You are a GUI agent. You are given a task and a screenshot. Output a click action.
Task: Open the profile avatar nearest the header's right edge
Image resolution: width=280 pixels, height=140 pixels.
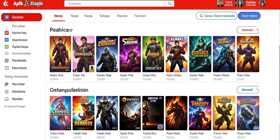[262, 3]
